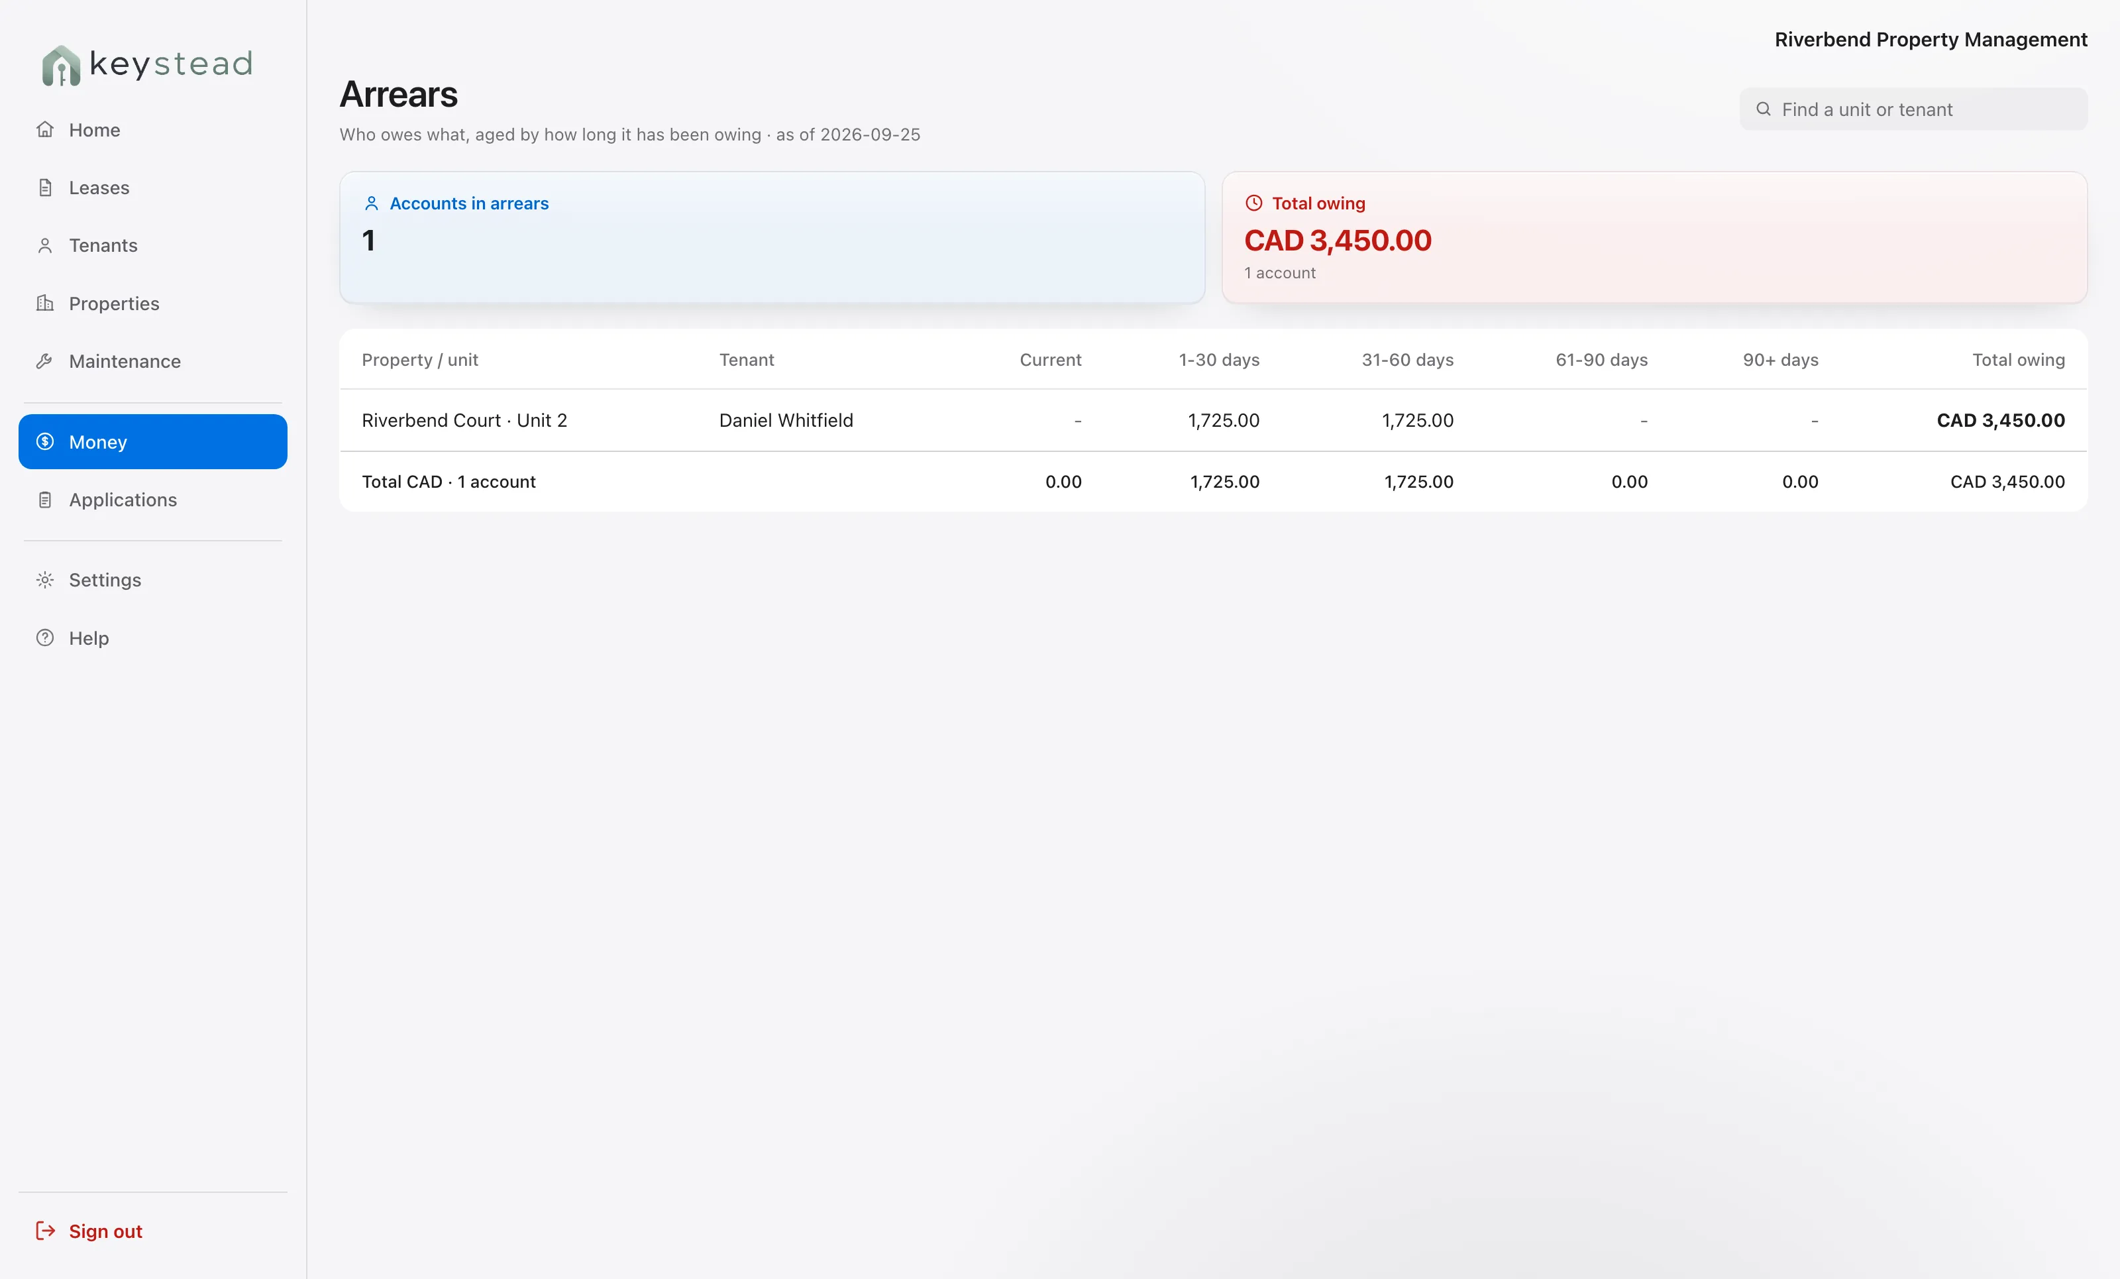
Task: Click the 90+ days column header
Action: (1780, 360)
